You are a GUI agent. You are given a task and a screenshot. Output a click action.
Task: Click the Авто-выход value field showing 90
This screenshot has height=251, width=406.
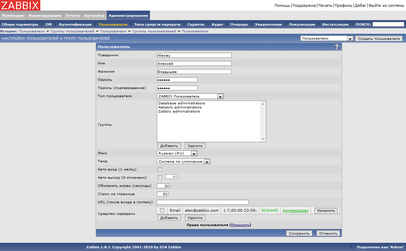[x=172, y=177]
